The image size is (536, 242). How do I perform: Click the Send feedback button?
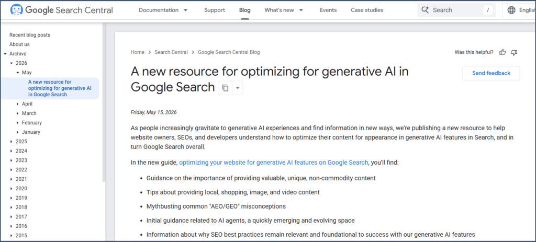point(491,73)
